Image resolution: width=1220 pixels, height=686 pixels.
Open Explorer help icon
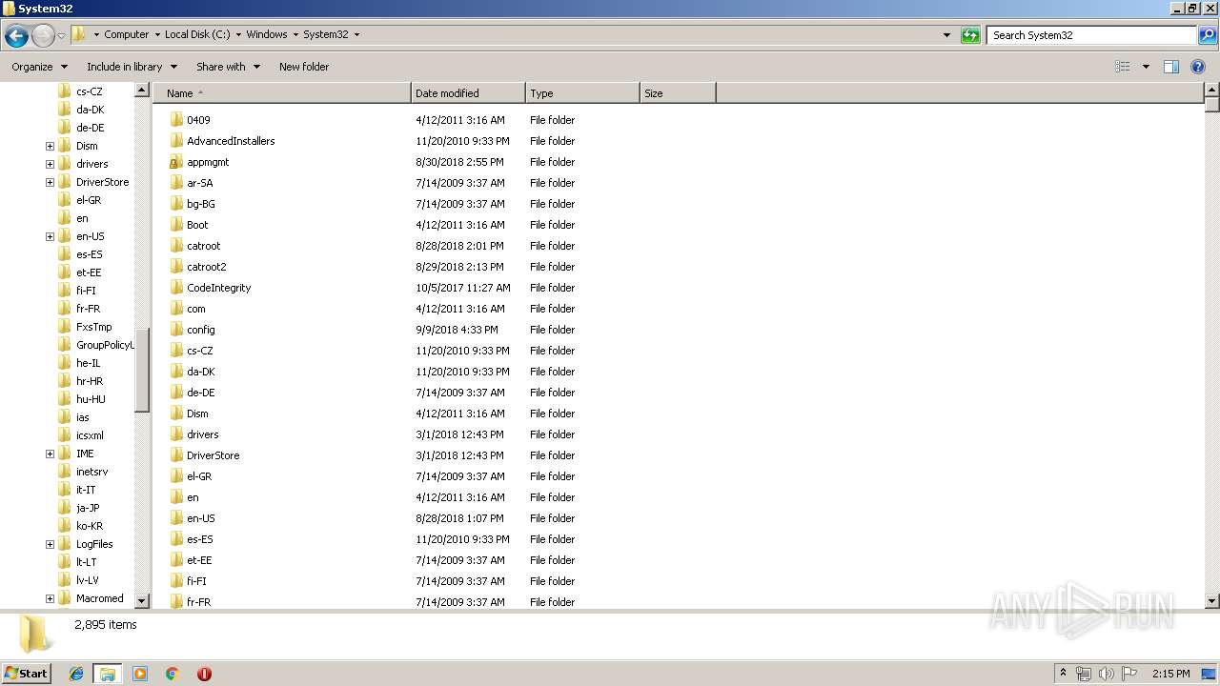point(1199,67)
